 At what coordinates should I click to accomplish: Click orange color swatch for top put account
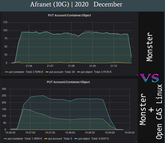point(47,72)
